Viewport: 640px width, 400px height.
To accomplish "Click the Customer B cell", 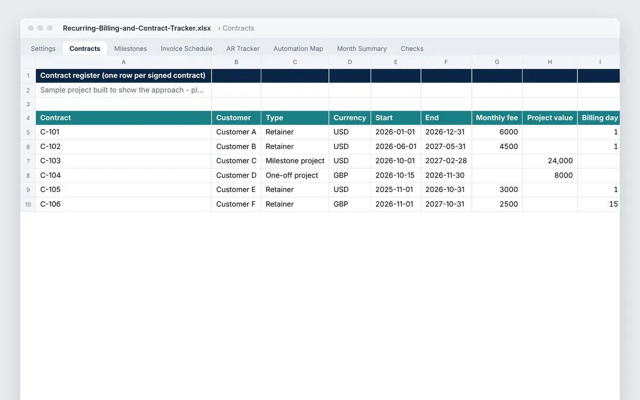I will pyautogui.click(x=236, y=147).
